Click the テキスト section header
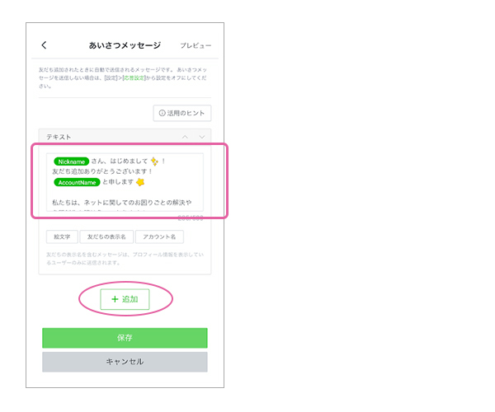The height and width of the screenshot is (412, 495). (x=59, y=137)
